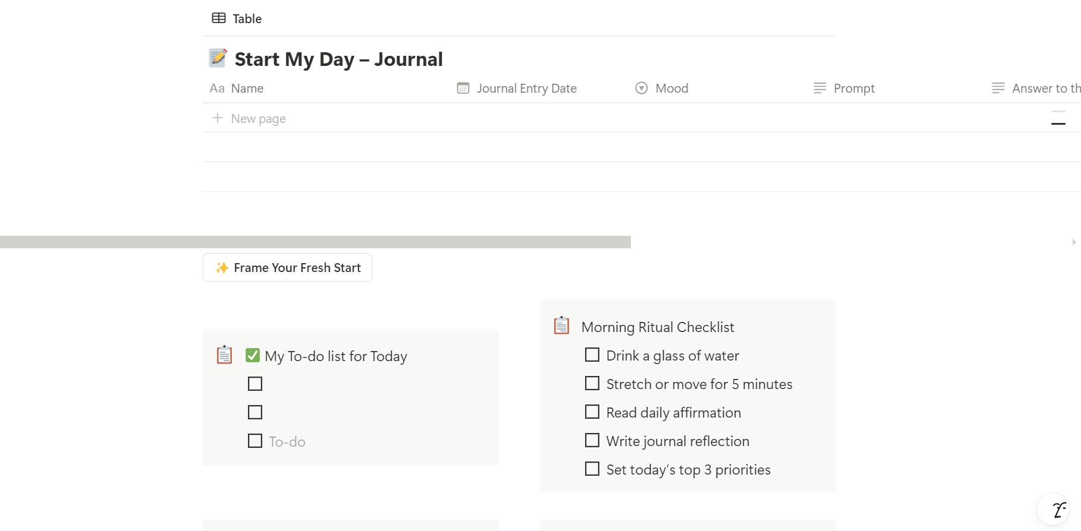Open the Mood column header menu
Image resolution: width=1081 pixels, height=531 pixels.
(x=671, y=88)
